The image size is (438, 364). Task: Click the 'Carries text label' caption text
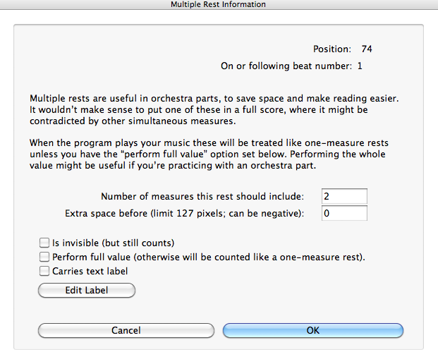(90, 272)
